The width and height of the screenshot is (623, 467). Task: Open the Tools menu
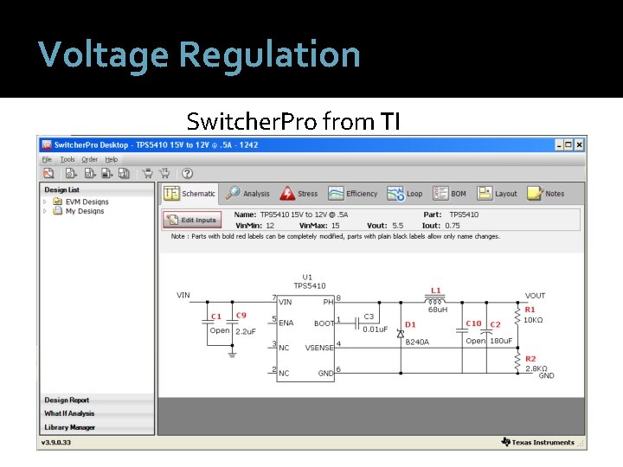pos(67,159)
